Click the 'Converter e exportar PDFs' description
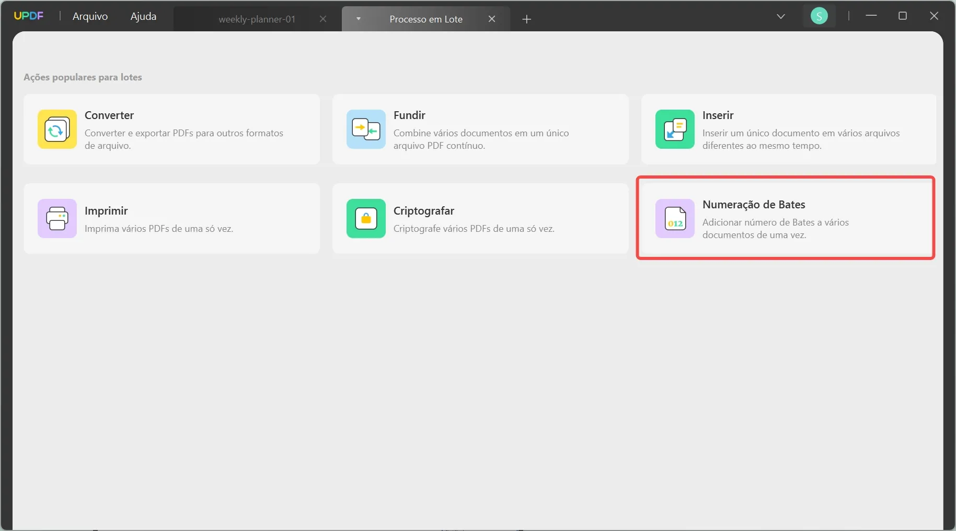 (x=184, y=139)
